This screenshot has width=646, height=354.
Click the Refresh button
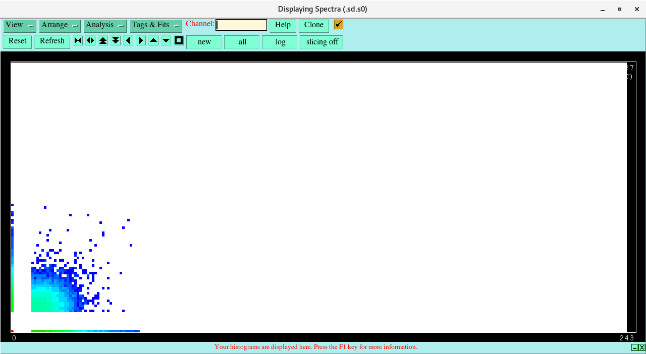point(52,41)
